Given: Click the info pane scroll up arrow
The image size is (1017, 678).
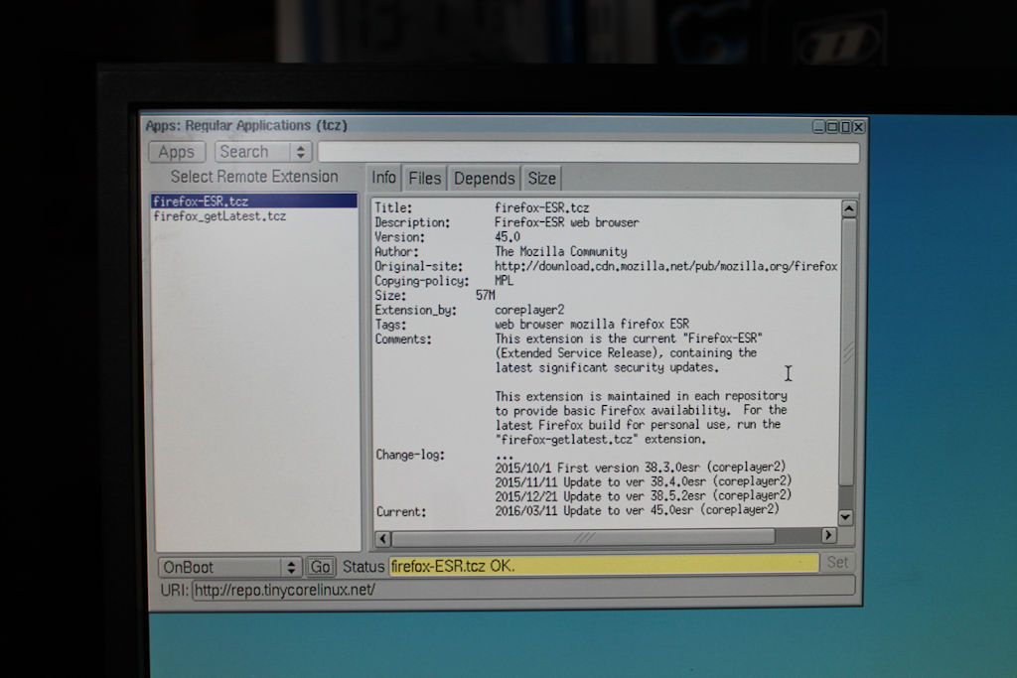Looking at the screenshot, I should pos(848,208).
